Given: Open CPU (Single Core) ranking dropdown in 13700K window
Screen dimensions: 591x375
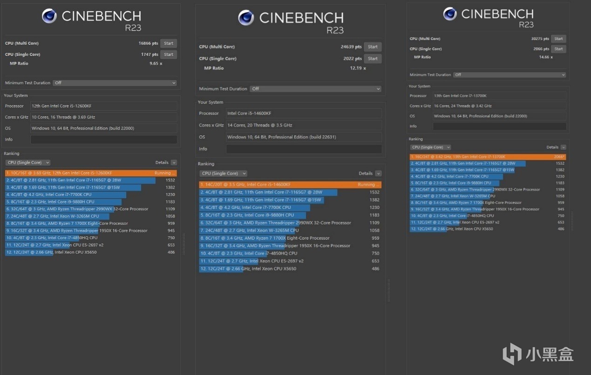Looking at the screenshot, I should [430, 147].
